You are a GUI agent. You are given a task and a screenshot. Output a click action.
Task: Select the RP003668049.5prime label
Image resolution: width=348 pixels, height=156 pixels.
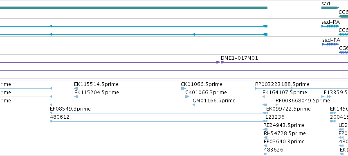point(303,101)
